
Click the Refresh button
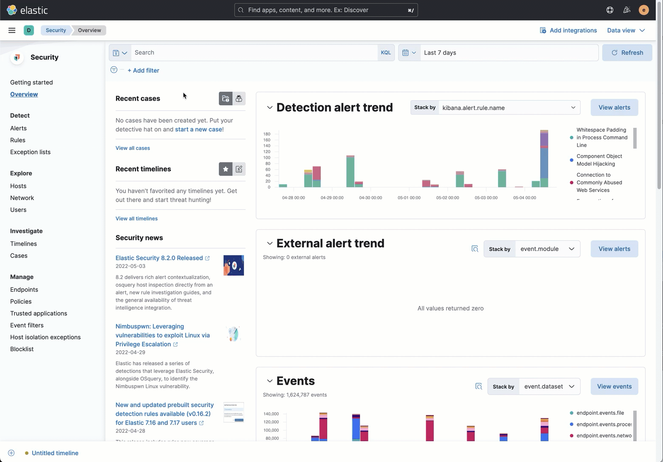click(627, 53)
